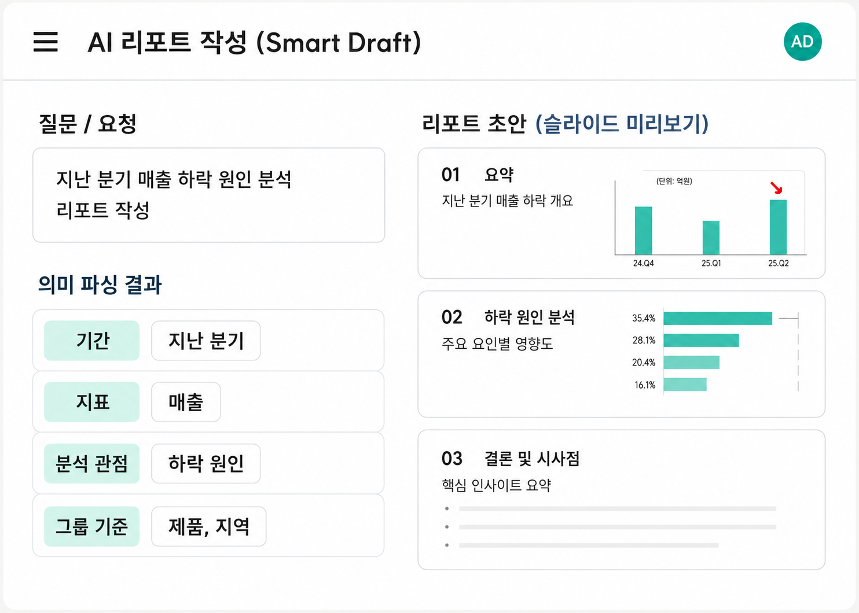The width and height of the screenshot is (859, 613).
Task: Click the red downward arrow on chart
Action: [776, 188]
